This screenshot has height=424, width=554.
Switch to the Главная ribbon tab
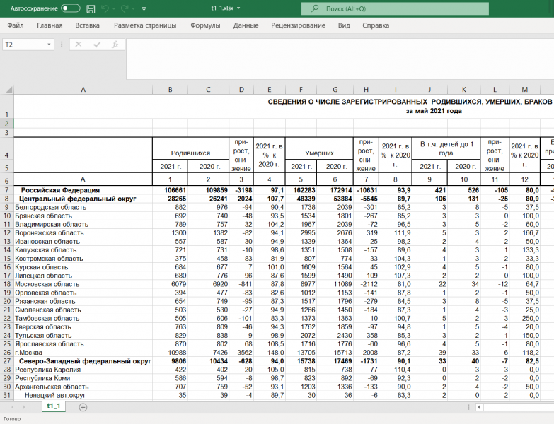(50, 25)
